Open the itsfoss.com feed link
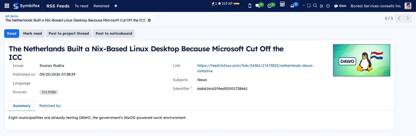416x136 pixels. (x=255, y=68)
